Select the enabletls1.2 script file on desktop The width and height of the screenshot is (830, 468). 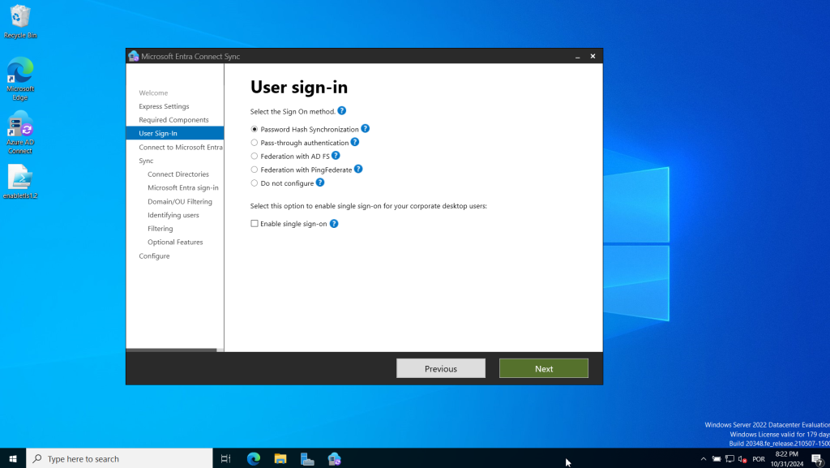(x=20, y=182)
